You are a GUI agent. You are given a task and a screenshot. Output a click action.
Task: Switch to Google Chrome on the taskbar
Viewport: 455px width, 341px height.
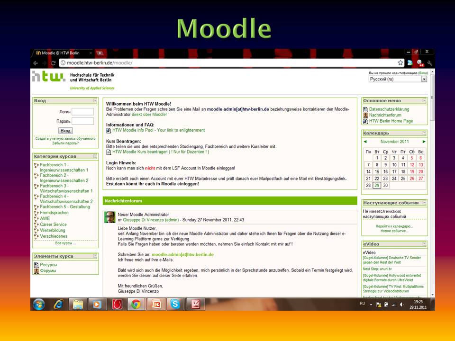136,304
